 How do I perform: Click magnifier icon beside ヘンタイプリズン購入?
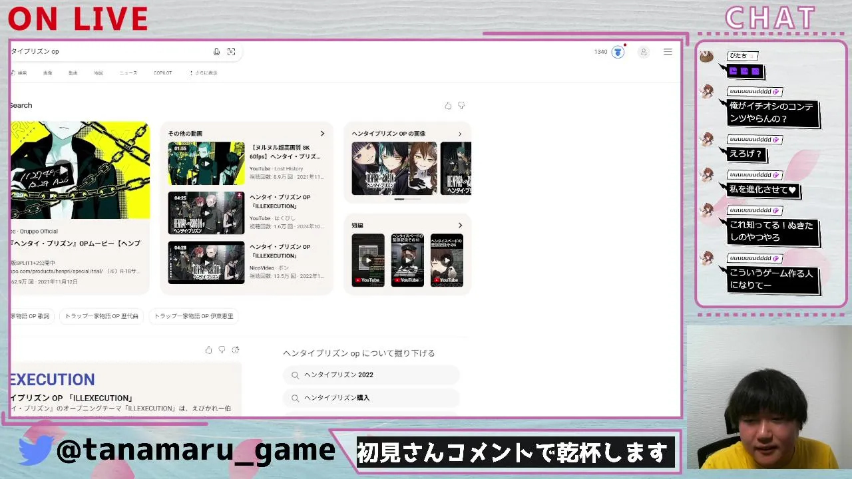pyautogui.click(x=295, y=398)
